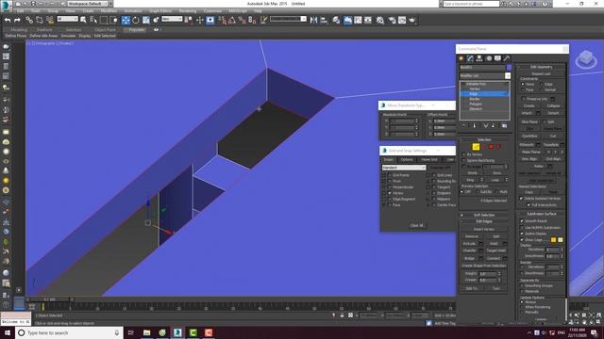Click the yellow Edge selection icon
The image size is (604, 339).
pyautogui.click(x=476, y=147)
